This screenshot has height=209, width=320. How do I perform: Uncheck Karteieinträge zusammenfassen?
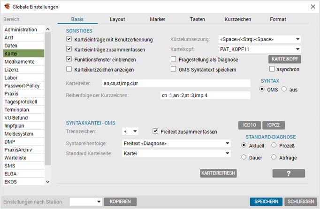(69, 49)
